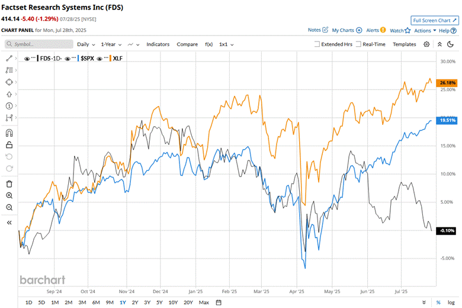Viewport: 462px width, 308px height.
Task: Select the 1D time range
Action: click(x=28, y=303)
